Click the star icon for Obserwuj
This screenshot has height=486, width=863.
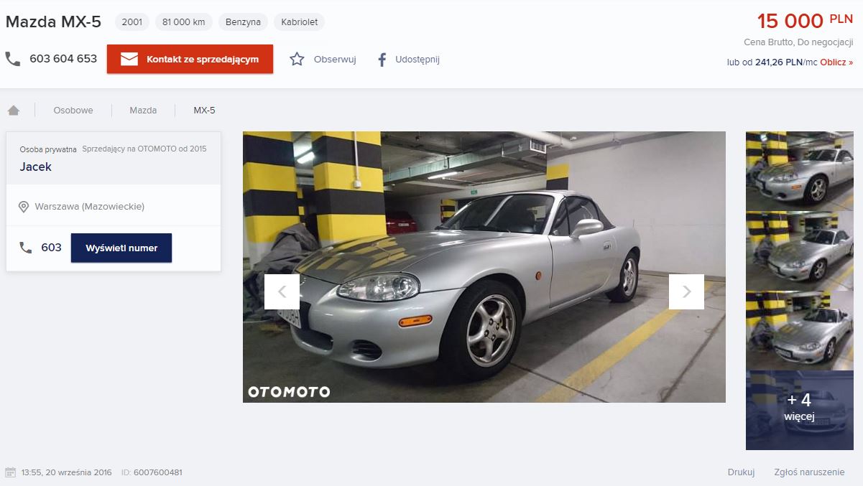(x=297, y=59)
